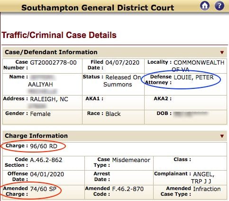Collapse the Case/Defendant Information section arrow
The image size is (229, 201).
pyautogui.click(x=222, y=52)
